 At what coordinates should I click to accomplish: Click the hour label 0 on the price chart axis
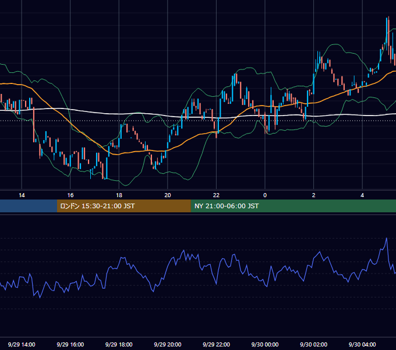pos(265,195)
